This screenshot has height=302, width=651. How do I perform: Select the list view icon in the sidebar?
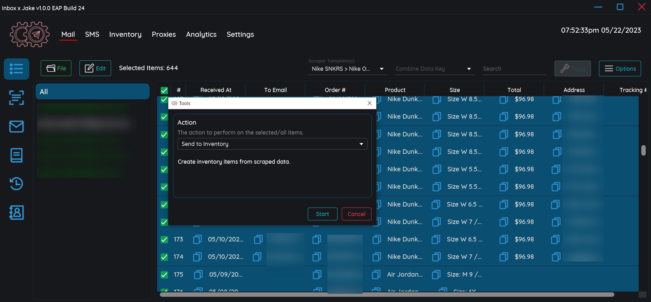tap(17, 69)
